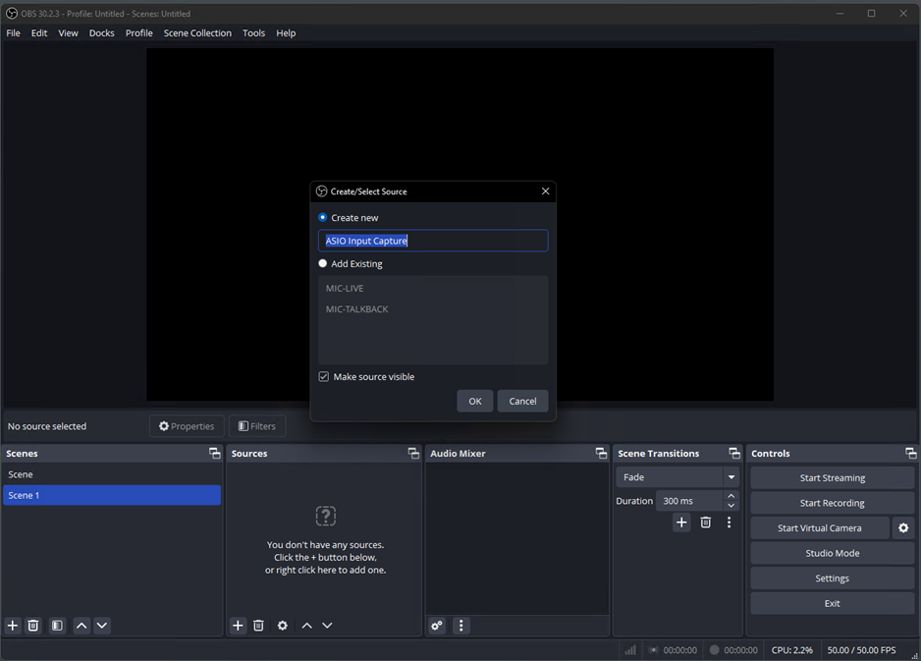Open scene filters icon in Scenes panel

[x=58, y=626]
